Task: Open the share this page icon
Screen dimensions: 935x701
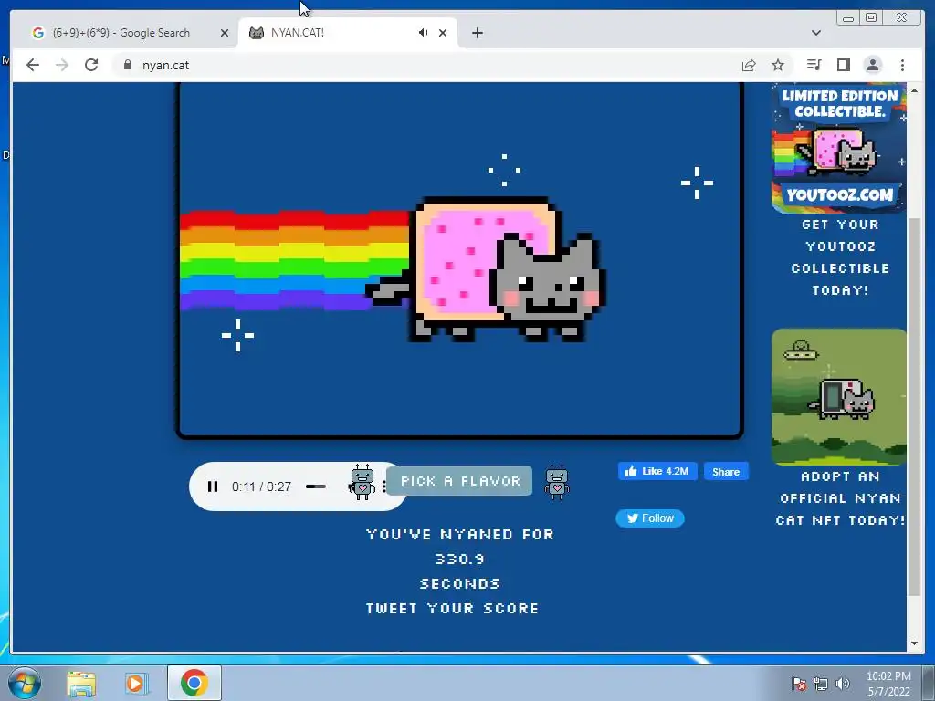Action: coord(749,65)
